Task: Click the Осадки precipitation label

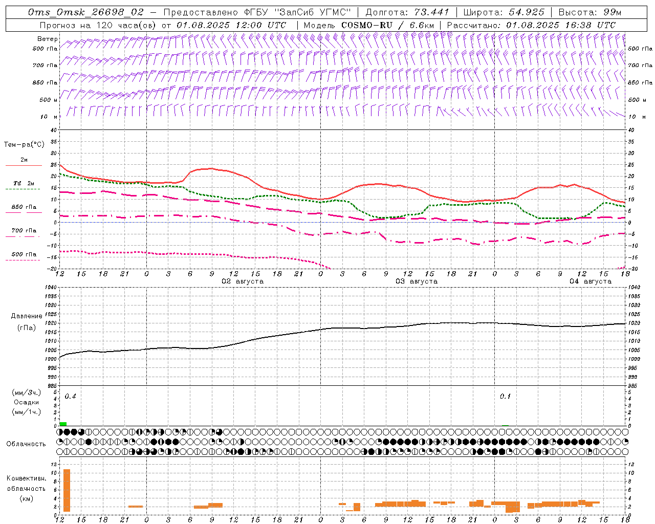Action: pyautogui.click(x=26, y=402)
